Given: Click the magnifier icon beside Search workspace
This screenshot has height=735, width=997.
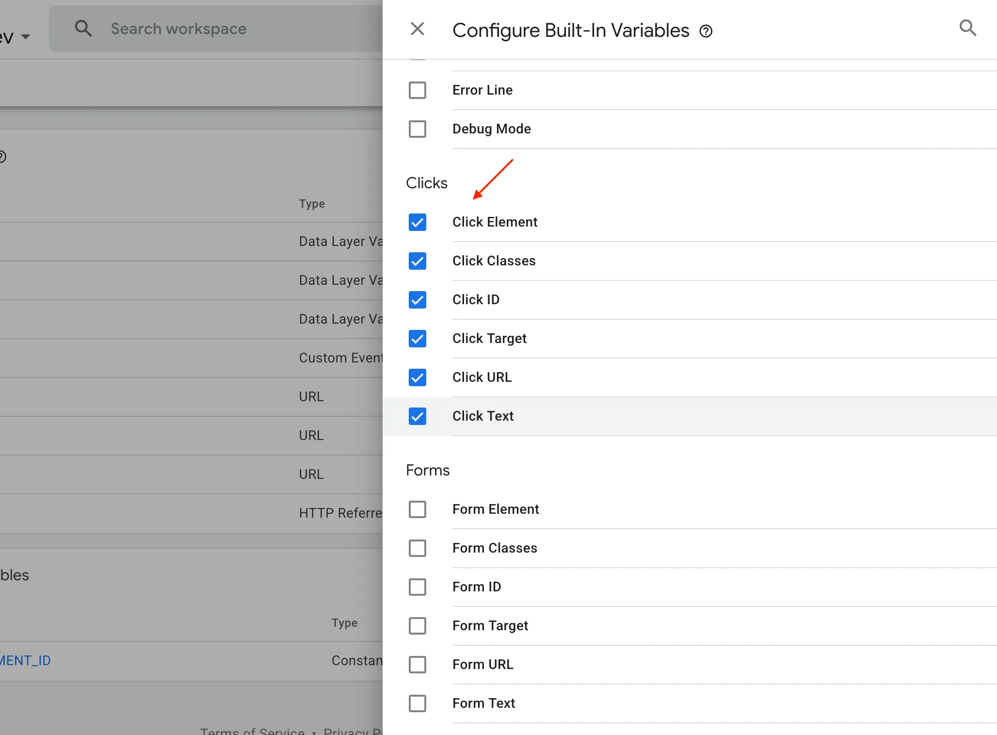Looking at the screenshot, I should tap(83, 28).
